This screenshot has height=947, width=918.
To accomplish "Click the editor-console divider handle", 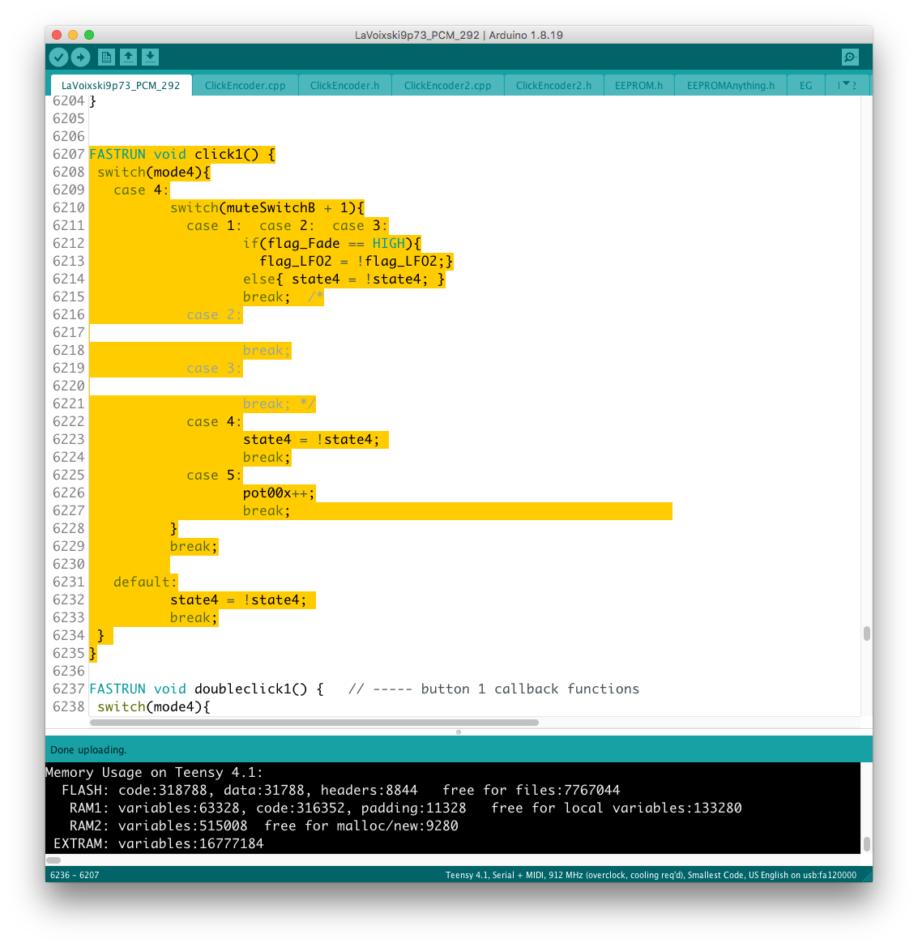I will 459,732.
